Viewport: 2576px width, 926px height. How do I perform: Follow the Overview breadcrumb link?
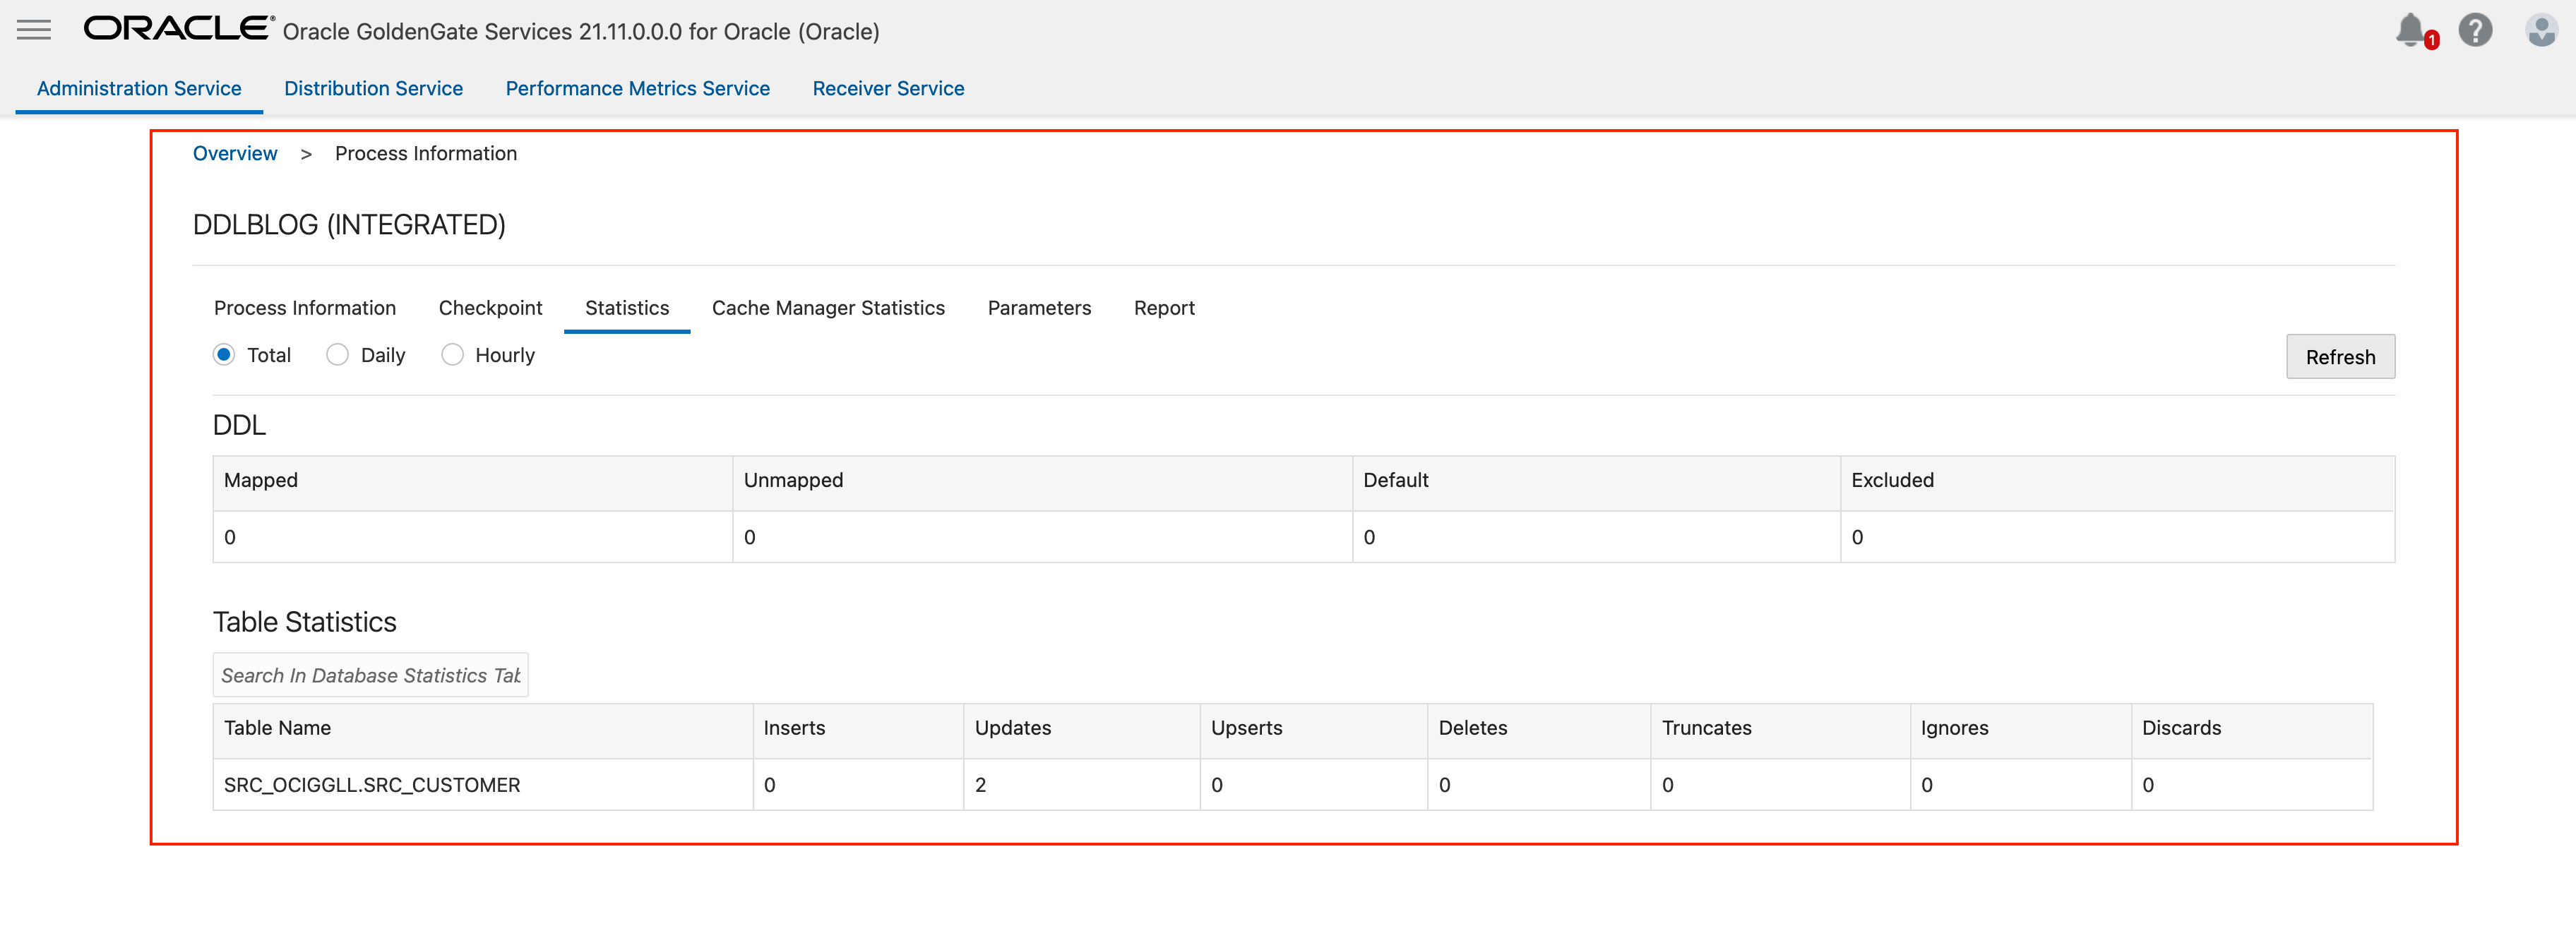pos(235,154)
